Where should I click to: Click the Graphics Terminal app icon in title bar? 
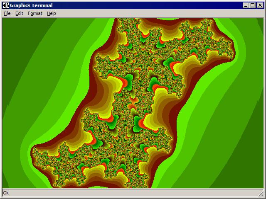[x=6, y=5]
